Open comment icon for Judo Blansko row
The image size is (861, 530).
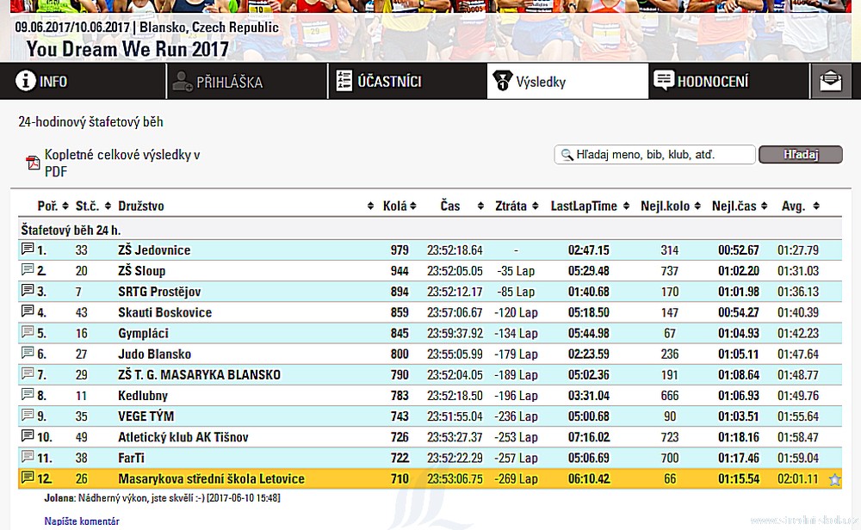28,354
